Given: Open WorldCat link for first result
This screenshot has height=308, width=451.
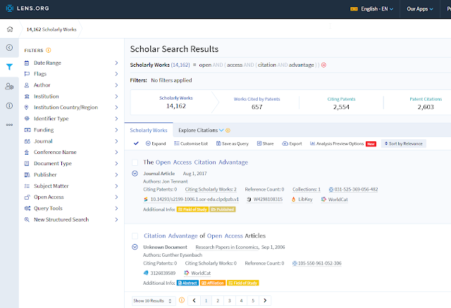Looking at the screenshot, I should (334, 199).
